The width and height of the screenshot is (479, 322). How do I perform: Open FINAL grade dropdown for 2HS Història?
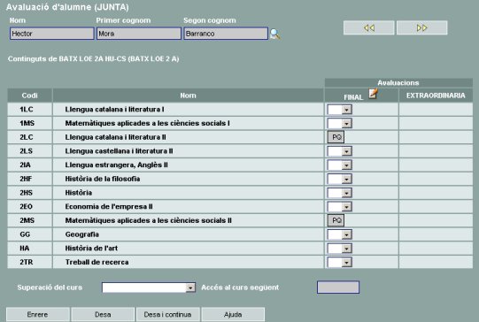click(339, 193)
